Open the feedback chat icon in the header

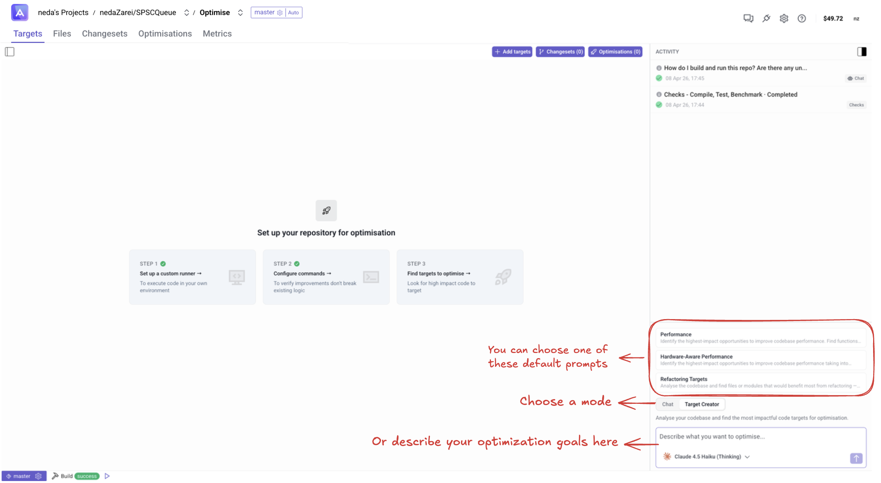pyautogui.click(x=748, y=18)
